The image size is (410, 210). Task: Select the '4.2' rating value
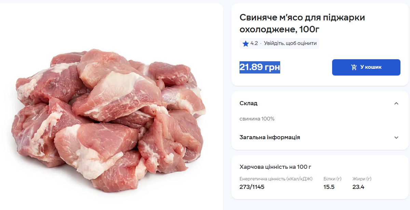click(254, 44)
